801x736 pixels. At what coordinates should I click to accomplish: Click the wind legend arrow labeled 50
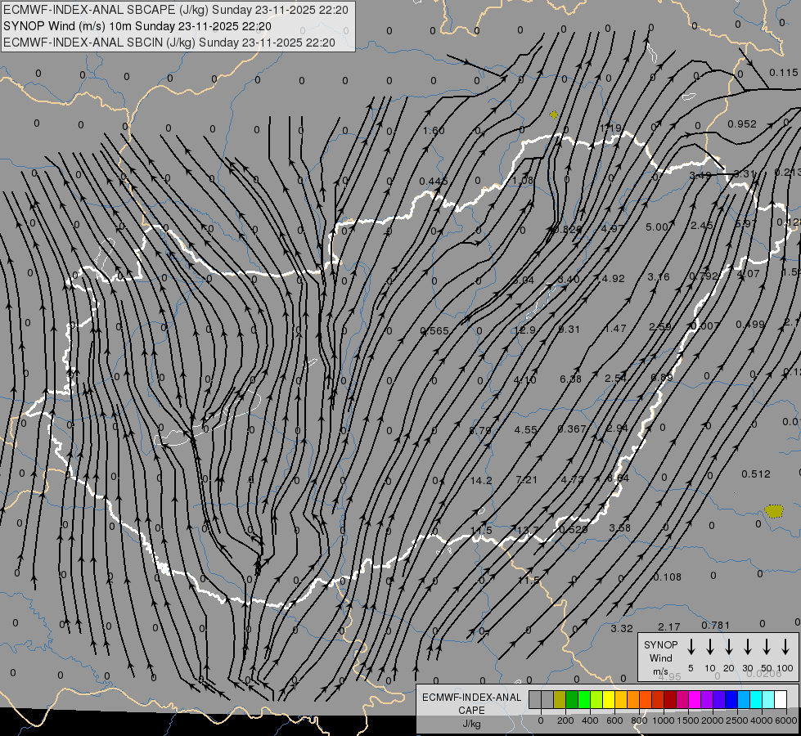coord(767,647)
